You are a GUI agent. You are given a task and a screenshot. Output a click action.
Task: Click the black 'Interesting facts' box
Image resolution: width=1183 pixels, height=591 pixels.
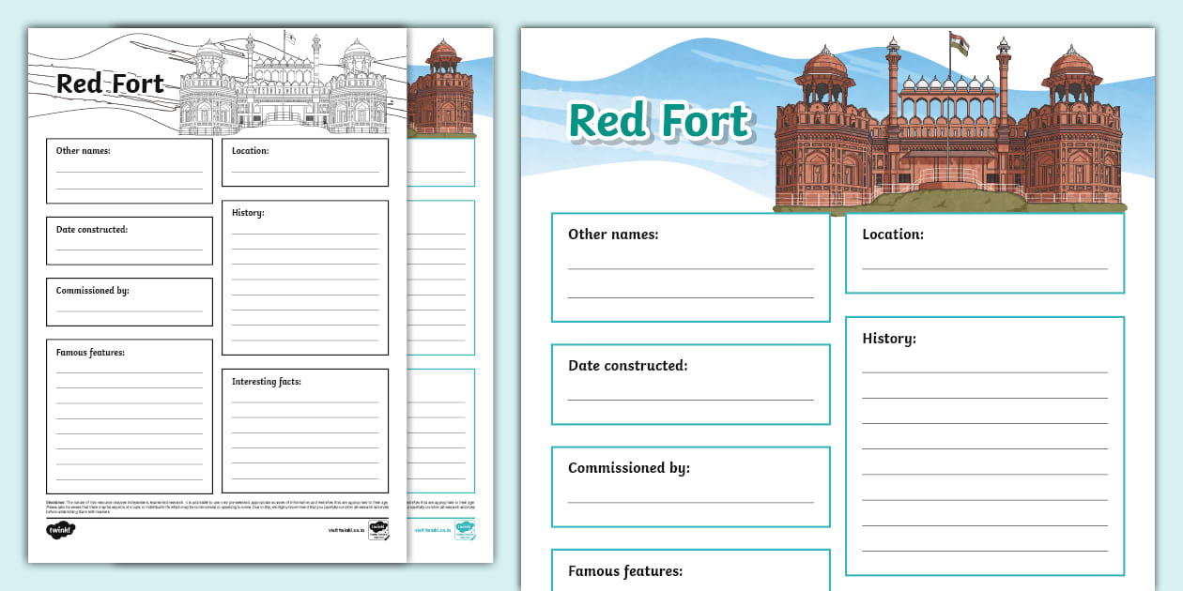coord(305,431)
